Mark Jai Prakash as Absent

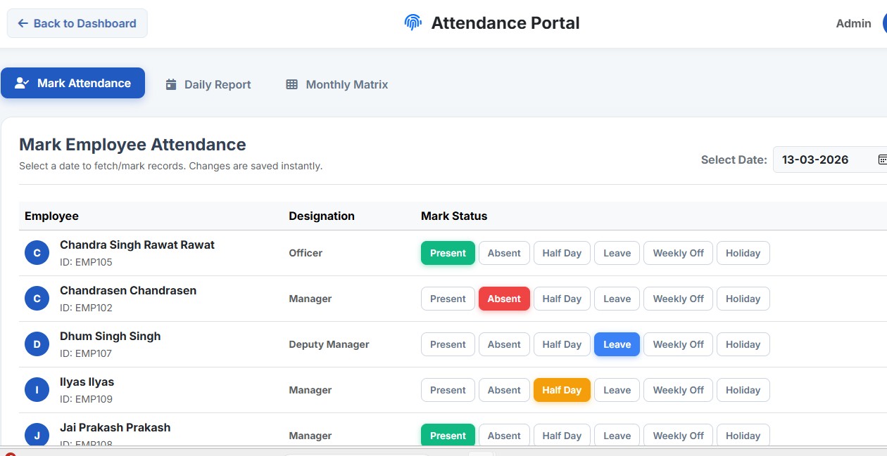coord(504,435)
